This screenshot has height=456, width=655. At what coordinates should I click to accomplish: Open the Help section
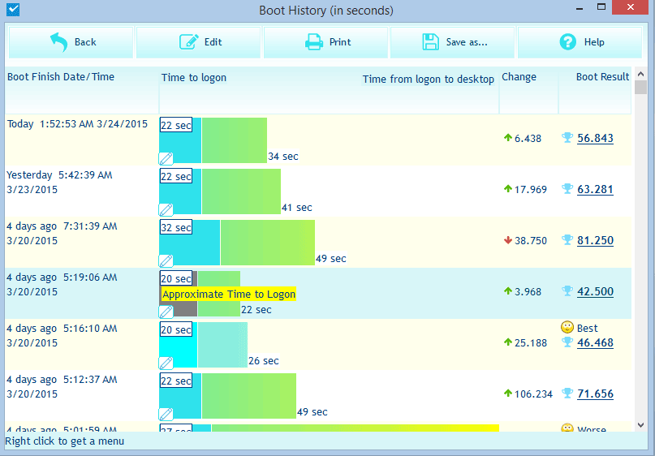pos(581,42)
